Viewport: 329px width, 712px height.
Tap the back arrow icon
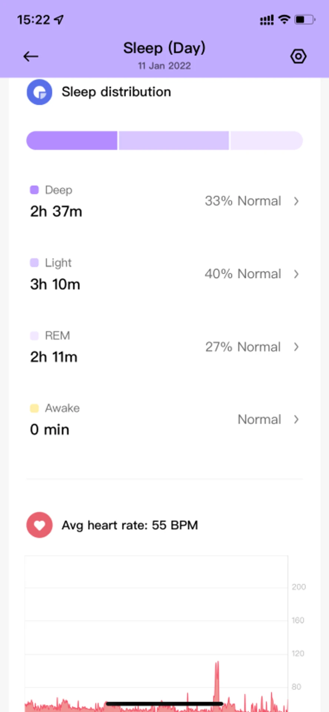tap(31, 56)
